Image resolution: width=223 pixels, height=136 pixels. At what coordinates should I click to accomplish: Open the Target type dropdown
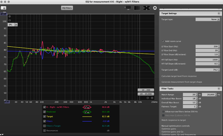(207, 19)
